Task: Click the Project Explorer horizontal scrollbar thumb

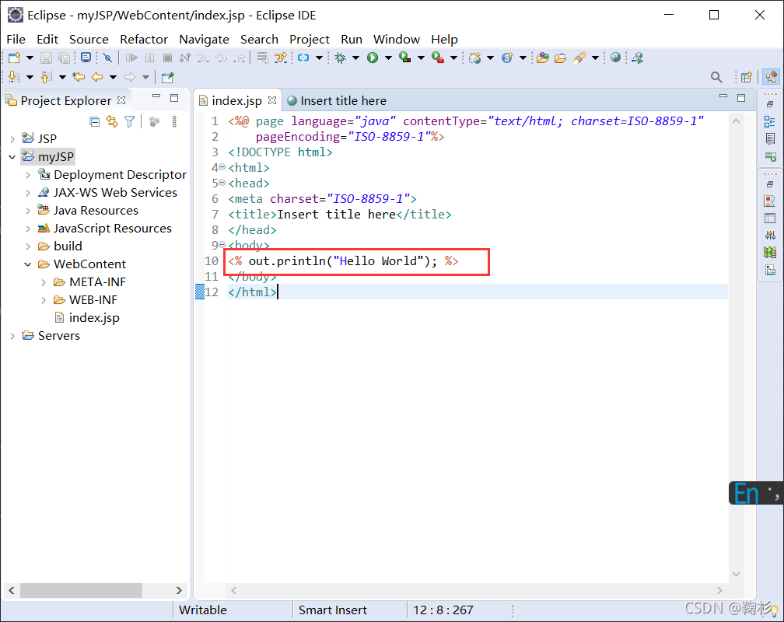Action: [x=81, y=590]
